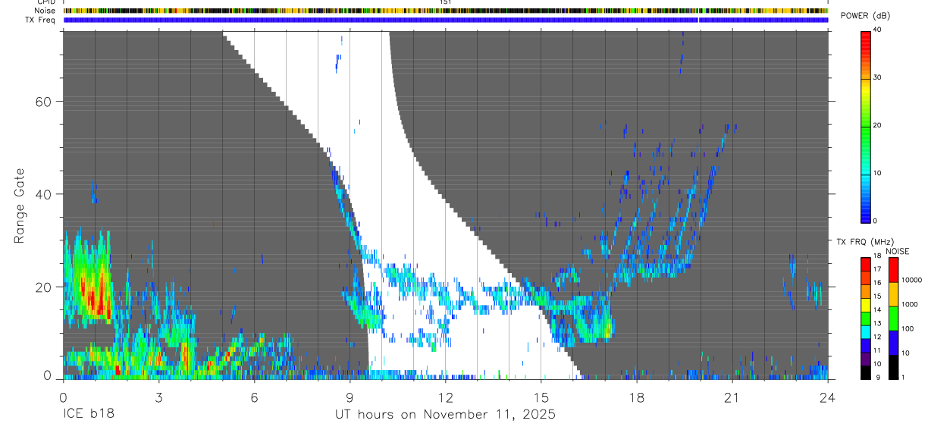The height and width of the screenshot is (430, 931).
Task: Click the yellow segment of the NOISE scale
Action: [x=893, y=293]
